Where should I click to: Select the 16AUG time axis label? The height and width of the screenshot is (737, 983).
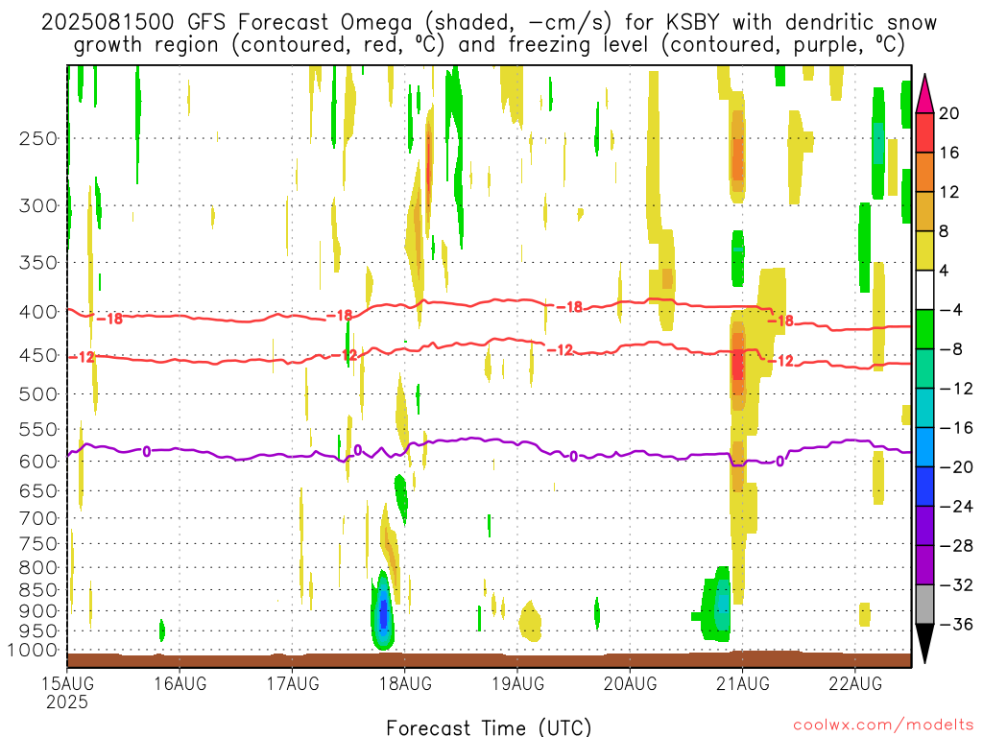pos(180,683)
